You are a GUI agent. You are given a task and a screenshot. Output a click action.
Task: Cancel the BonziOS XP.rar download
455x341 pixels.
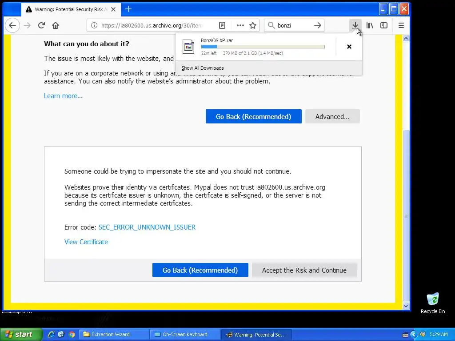point(349,47)
